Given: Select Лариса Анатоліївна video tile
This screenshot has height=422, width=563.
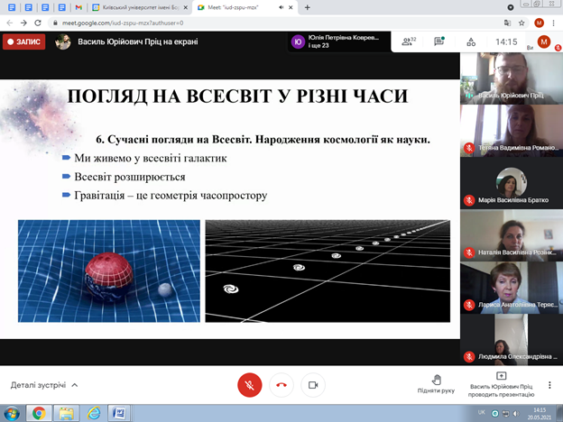Looking at the screenshot, I should pyautogui.click(x=512, y=288).
